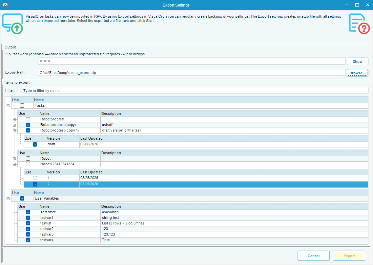Uncheck the Robotproptest (copy) checkbox

[28, 125]
